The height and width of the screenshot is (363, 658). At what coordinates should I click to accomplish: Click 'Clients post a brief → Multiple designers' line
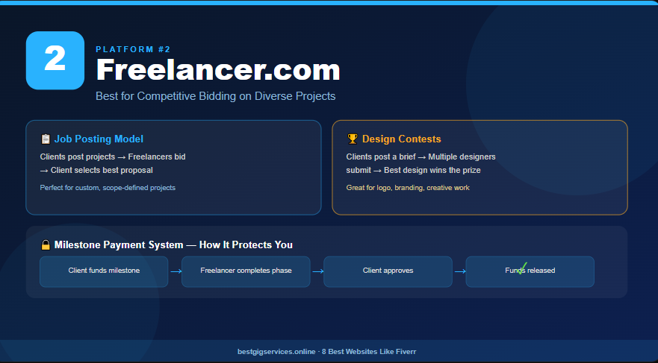[x=421, y=157]
